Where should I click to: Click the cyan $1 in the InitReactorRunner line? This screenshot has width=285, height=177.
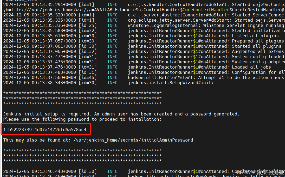pyautogui.click(x=195, y=30)
